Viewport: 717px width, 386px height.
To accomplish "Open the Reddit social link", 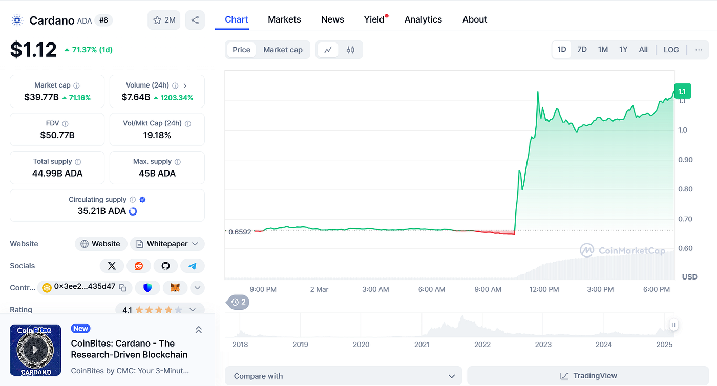I will 139,266.
